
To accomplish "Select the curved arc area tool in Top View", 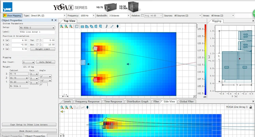I will pos(91,27).
